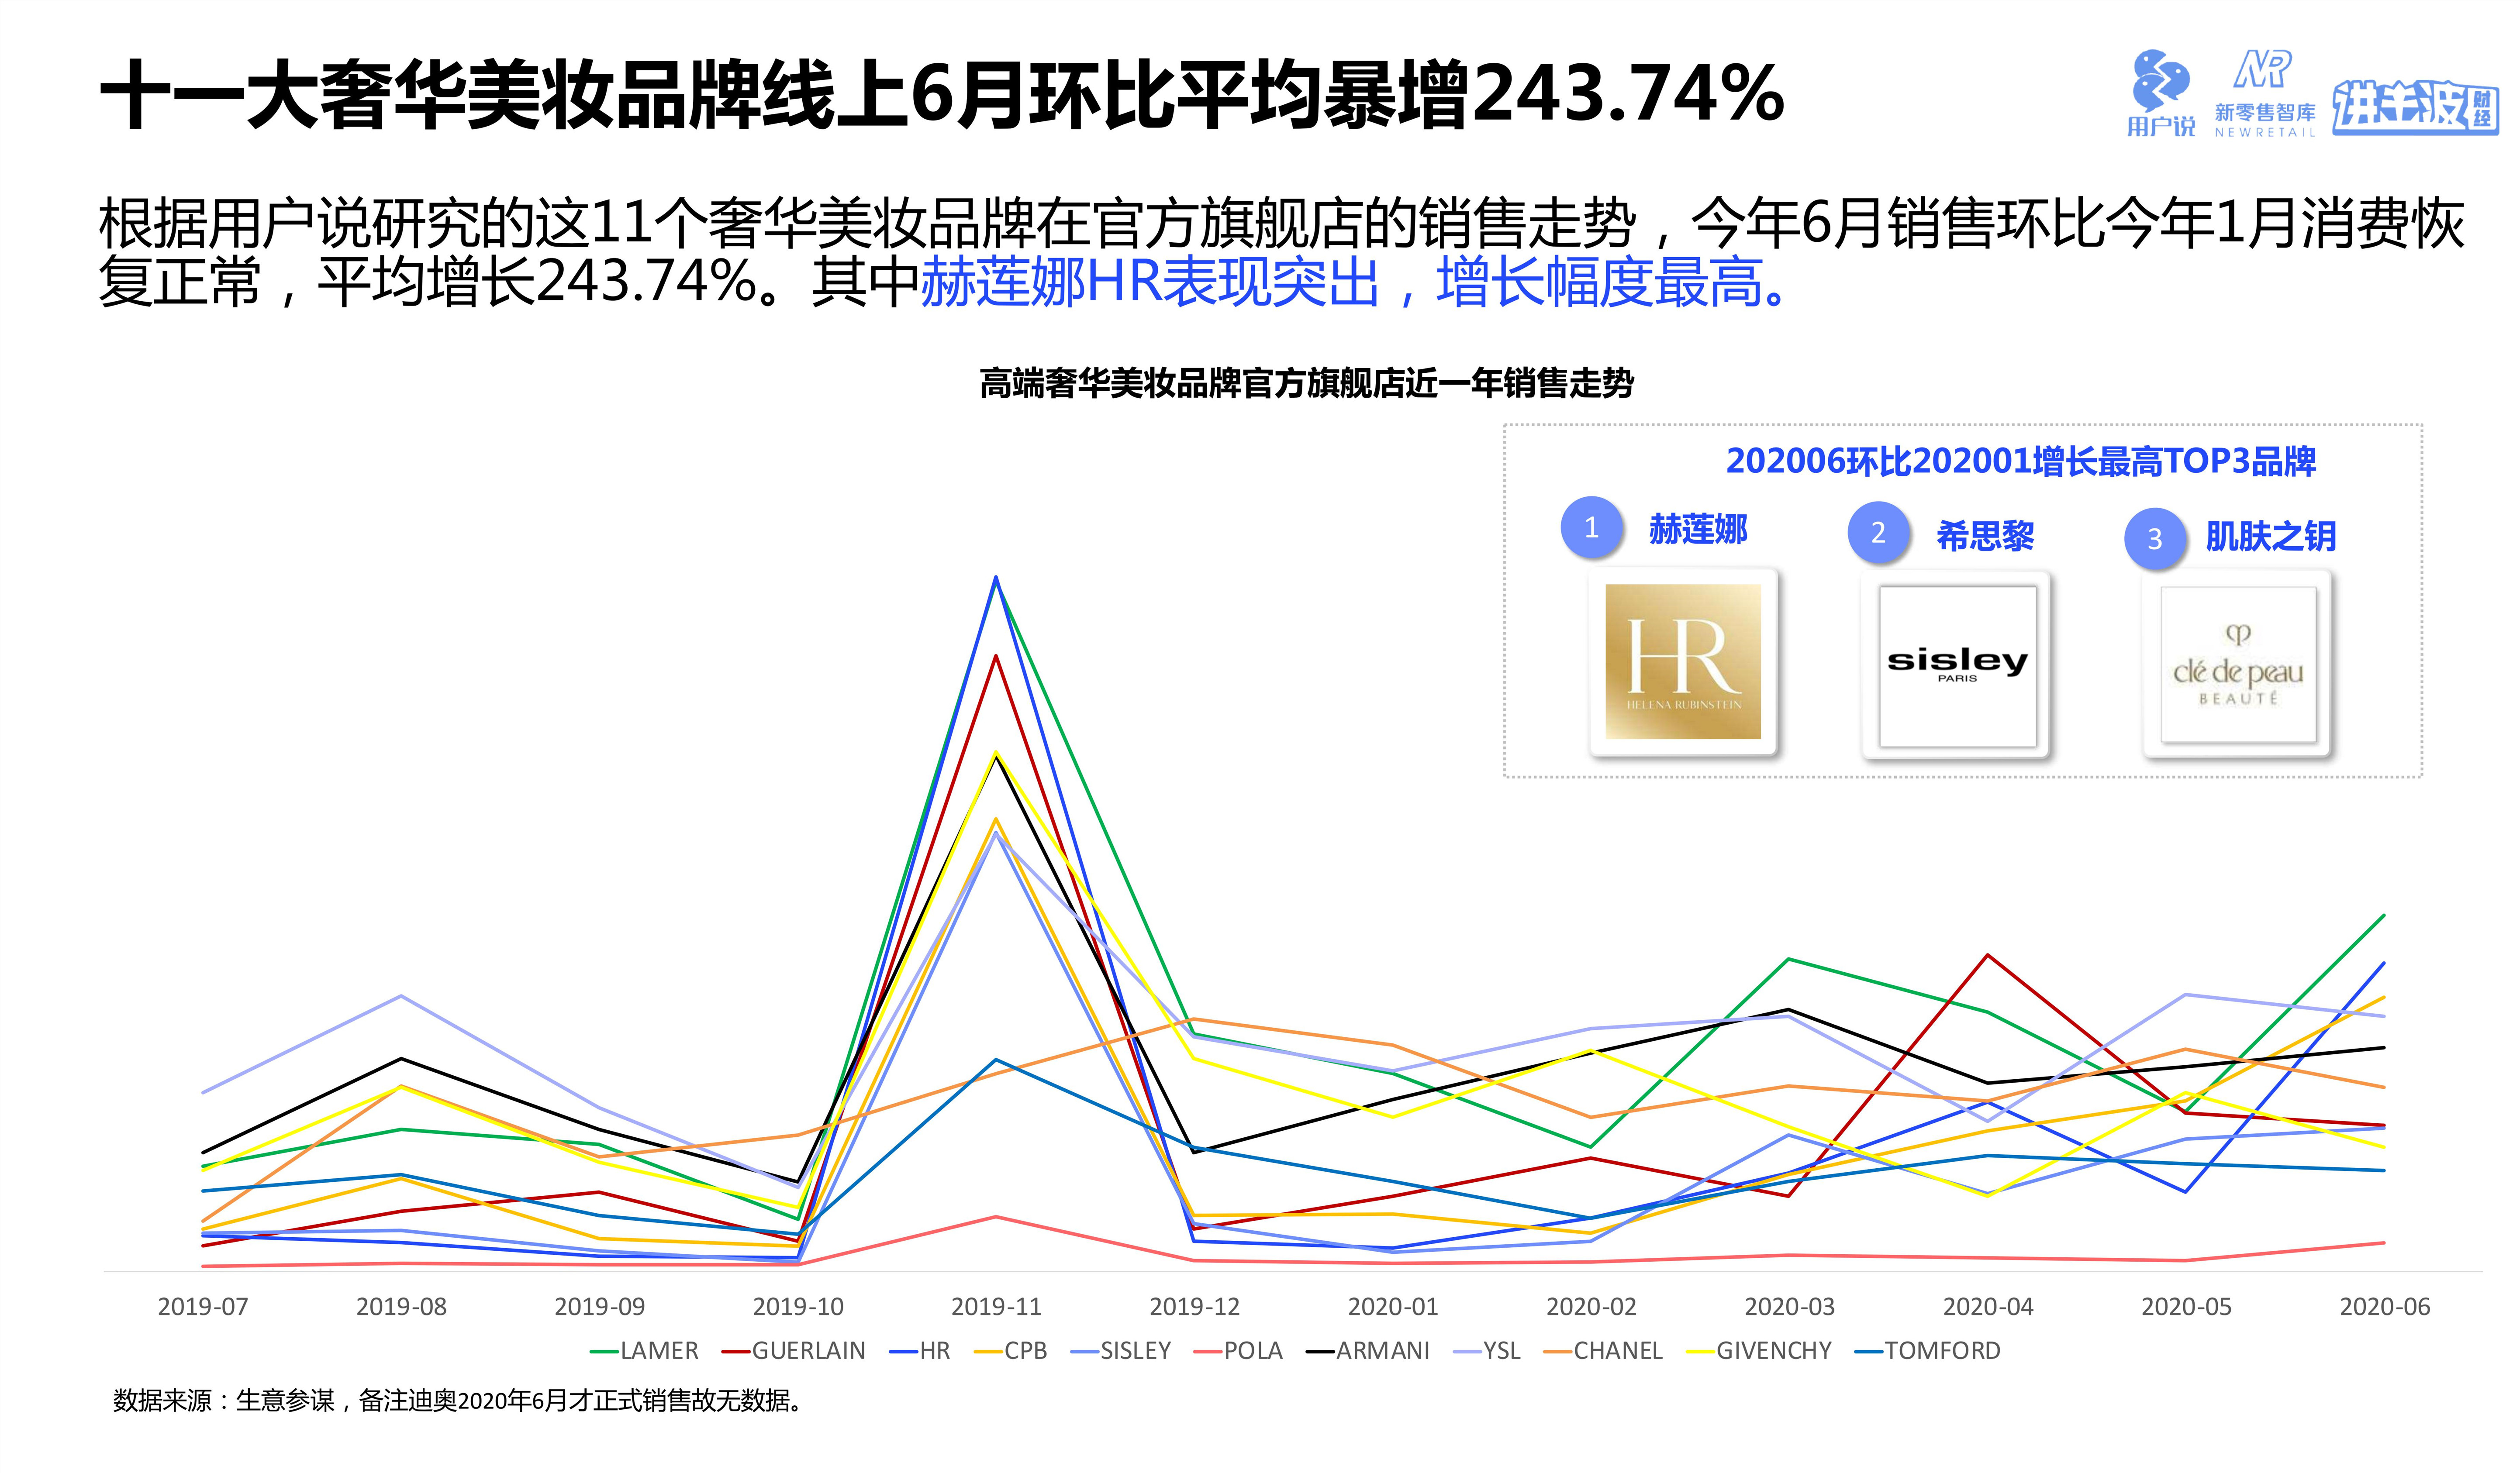Click the 2020-04 axis label
This screenshot has height=1473, width=2520.
(1988, 1306)
